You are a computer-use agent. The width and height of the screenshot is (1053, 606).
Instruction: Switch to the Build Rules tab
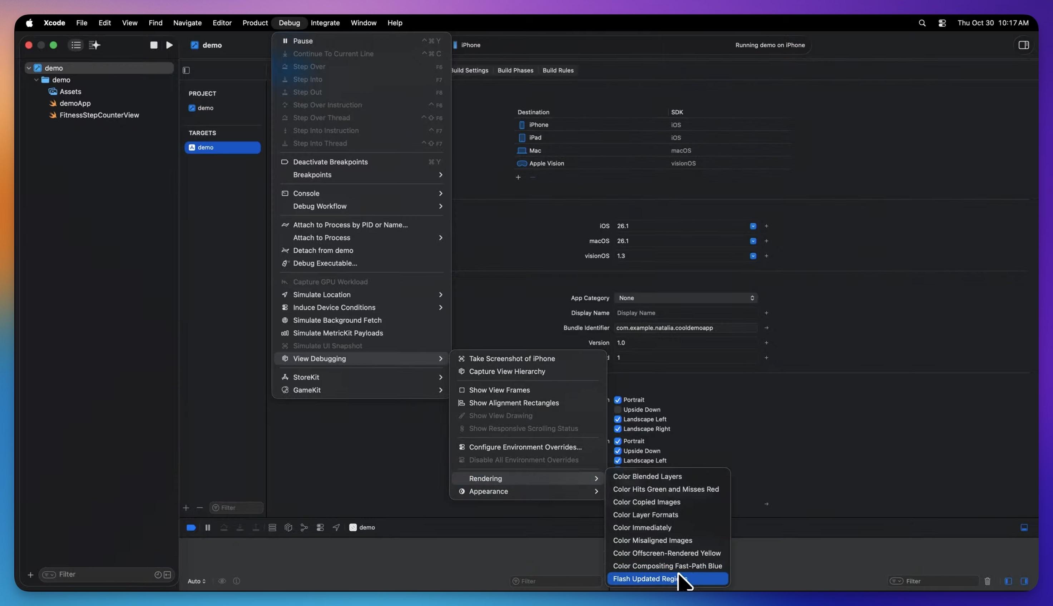point(558,70)
